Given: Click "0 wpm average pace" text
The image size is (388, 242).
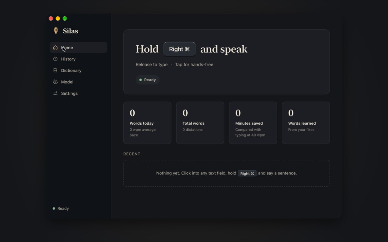Looking at the screenshot, I should [143, 132].
